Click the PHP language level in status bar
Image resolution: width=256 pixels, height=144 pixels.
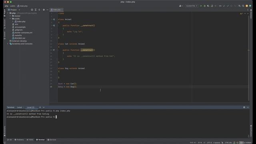coord(193,142)
